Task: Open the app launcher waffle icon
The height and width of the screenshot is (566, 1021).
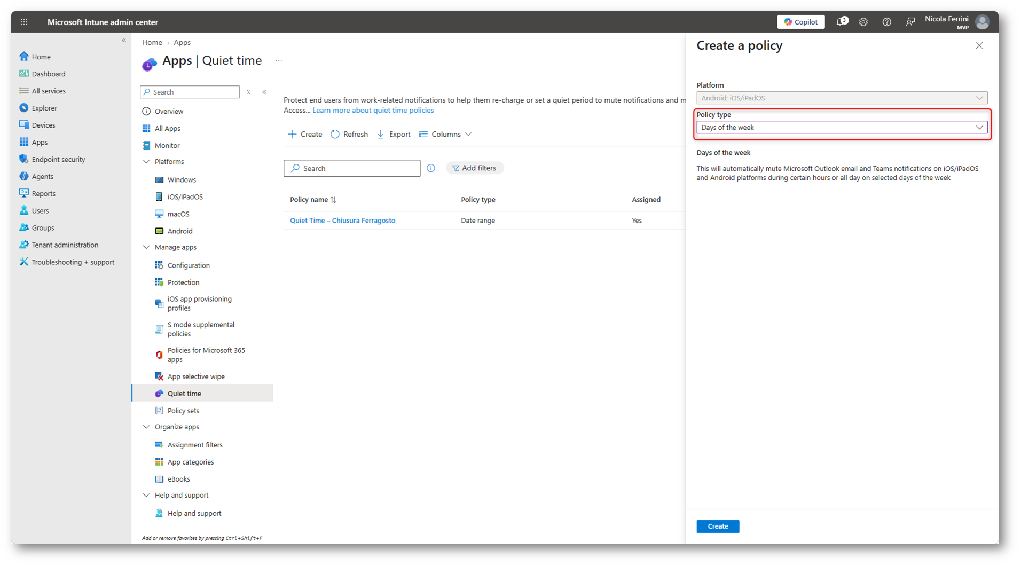Action: pos(24,22)
